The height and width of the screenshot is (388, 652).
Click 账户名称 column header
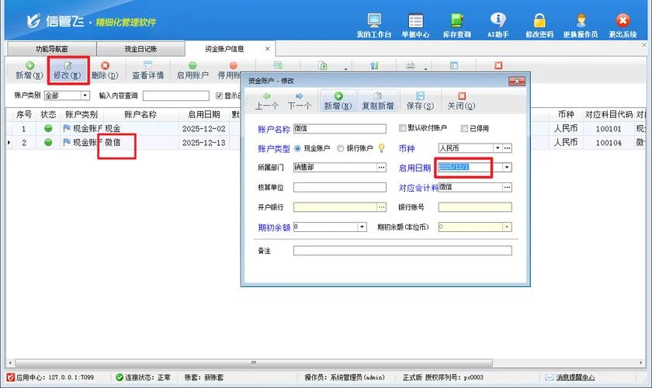140,114
